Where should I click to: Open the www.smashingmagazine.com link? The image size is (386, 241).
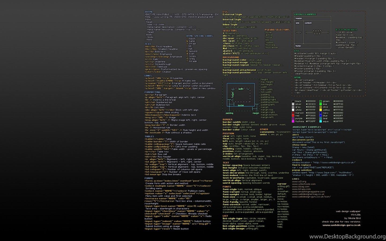pos(308,191)
